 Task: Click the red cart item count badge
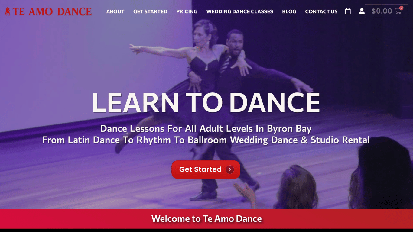click(402, 8)
